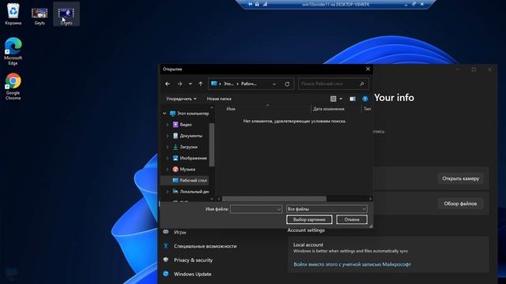Open dialog help icon
Viewport: 506px width, 284px height.
click(365, 99)
